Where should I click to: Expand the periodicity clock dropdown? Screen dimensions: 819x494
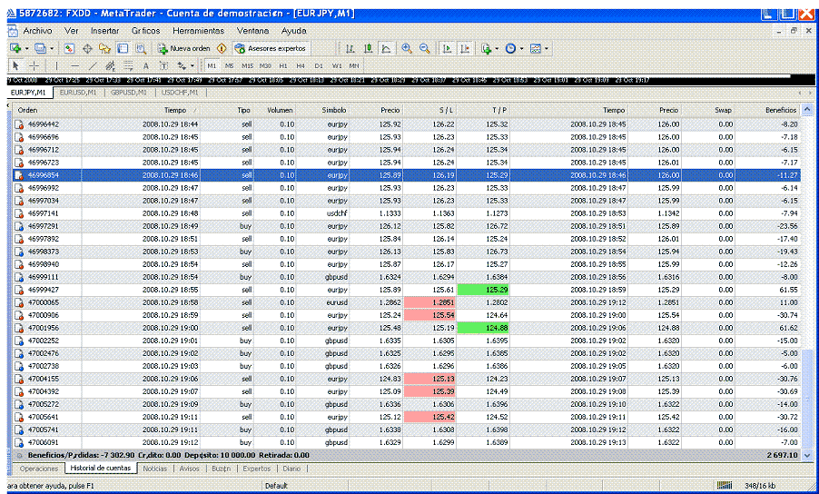[x=521, y=48]
